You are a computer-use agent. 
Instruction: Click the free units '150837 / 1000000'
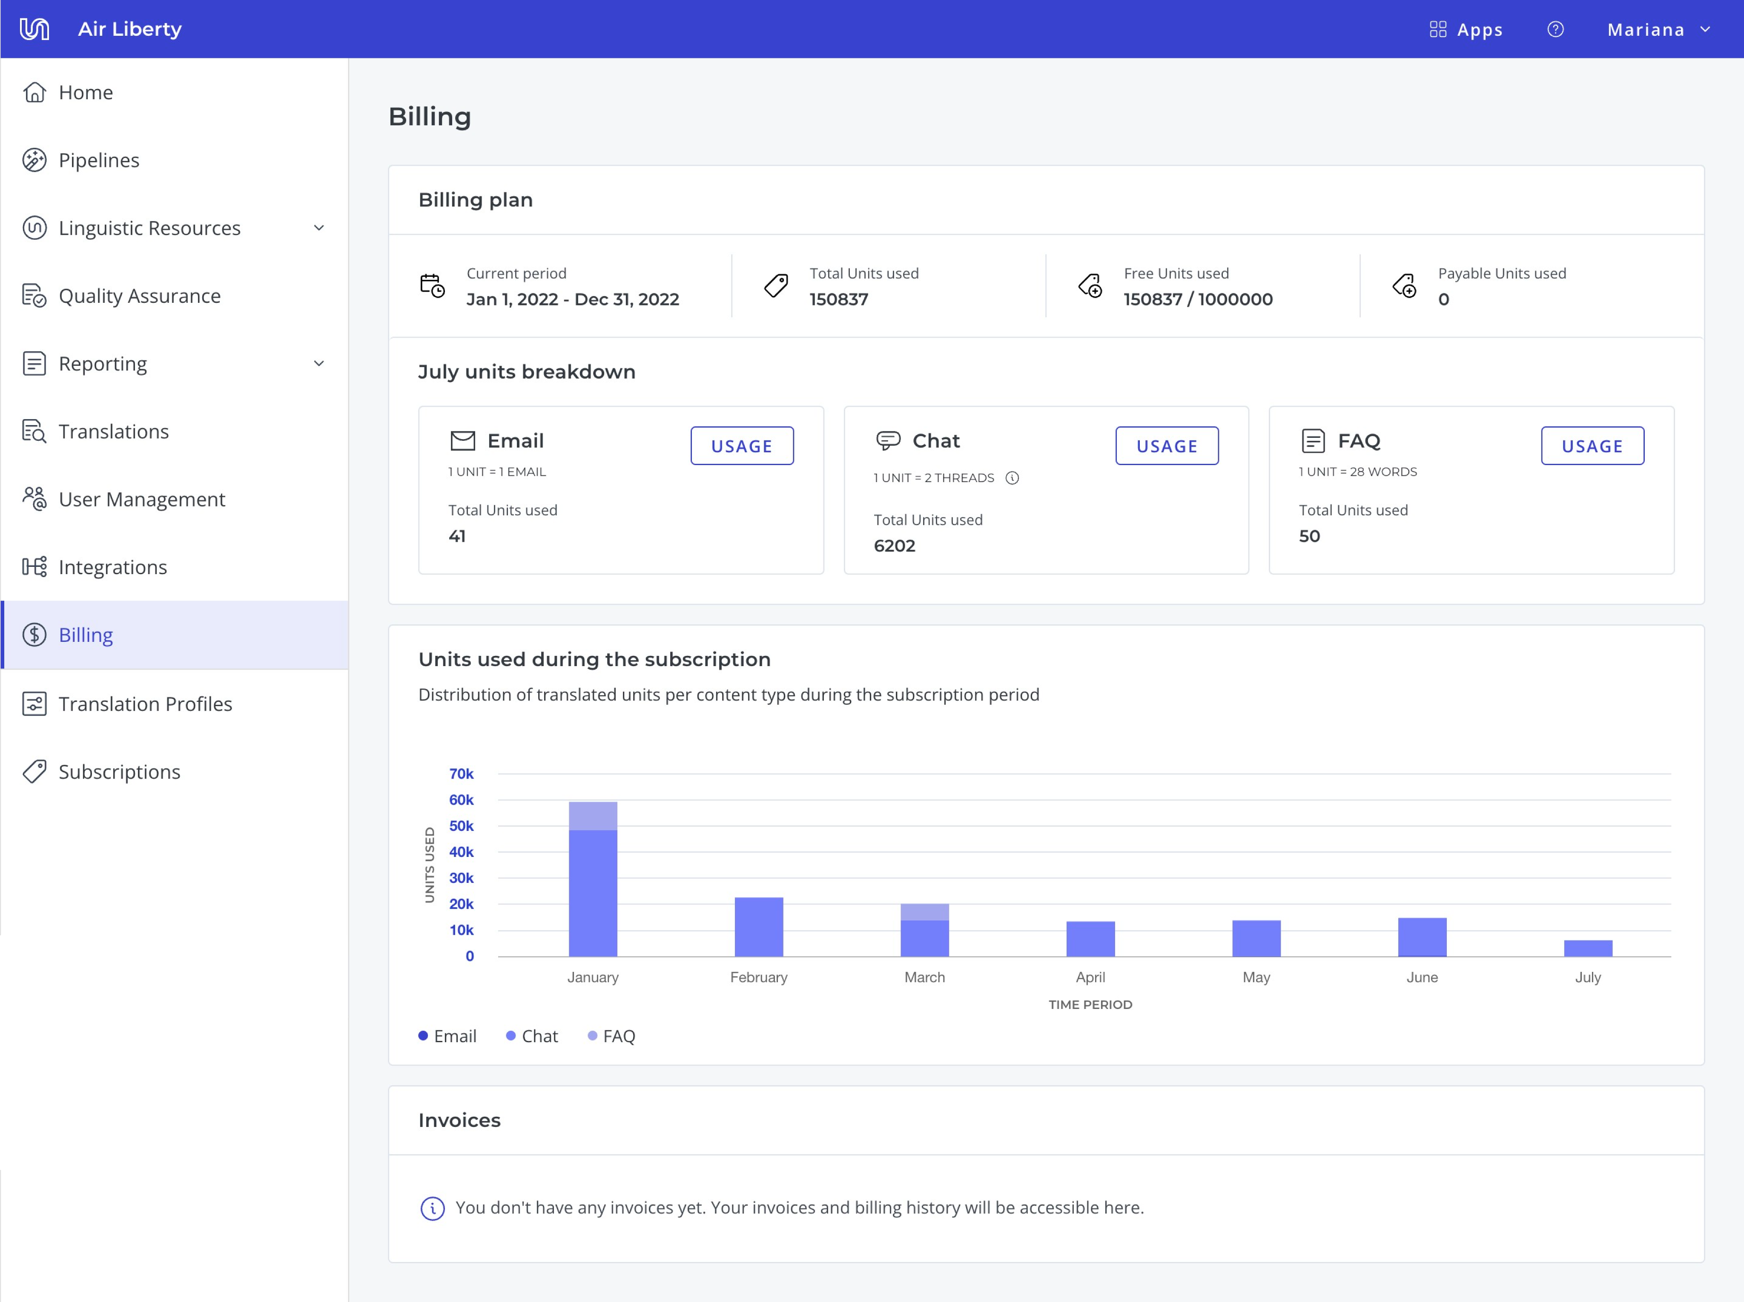[1198, 299]
